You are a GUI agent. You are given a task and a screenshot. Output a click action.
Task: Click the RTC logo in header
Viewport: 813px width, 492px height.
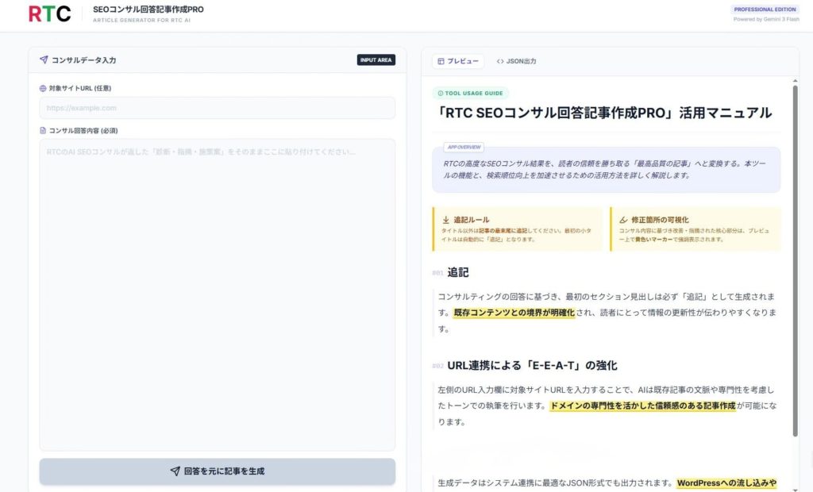pos(49,13)
